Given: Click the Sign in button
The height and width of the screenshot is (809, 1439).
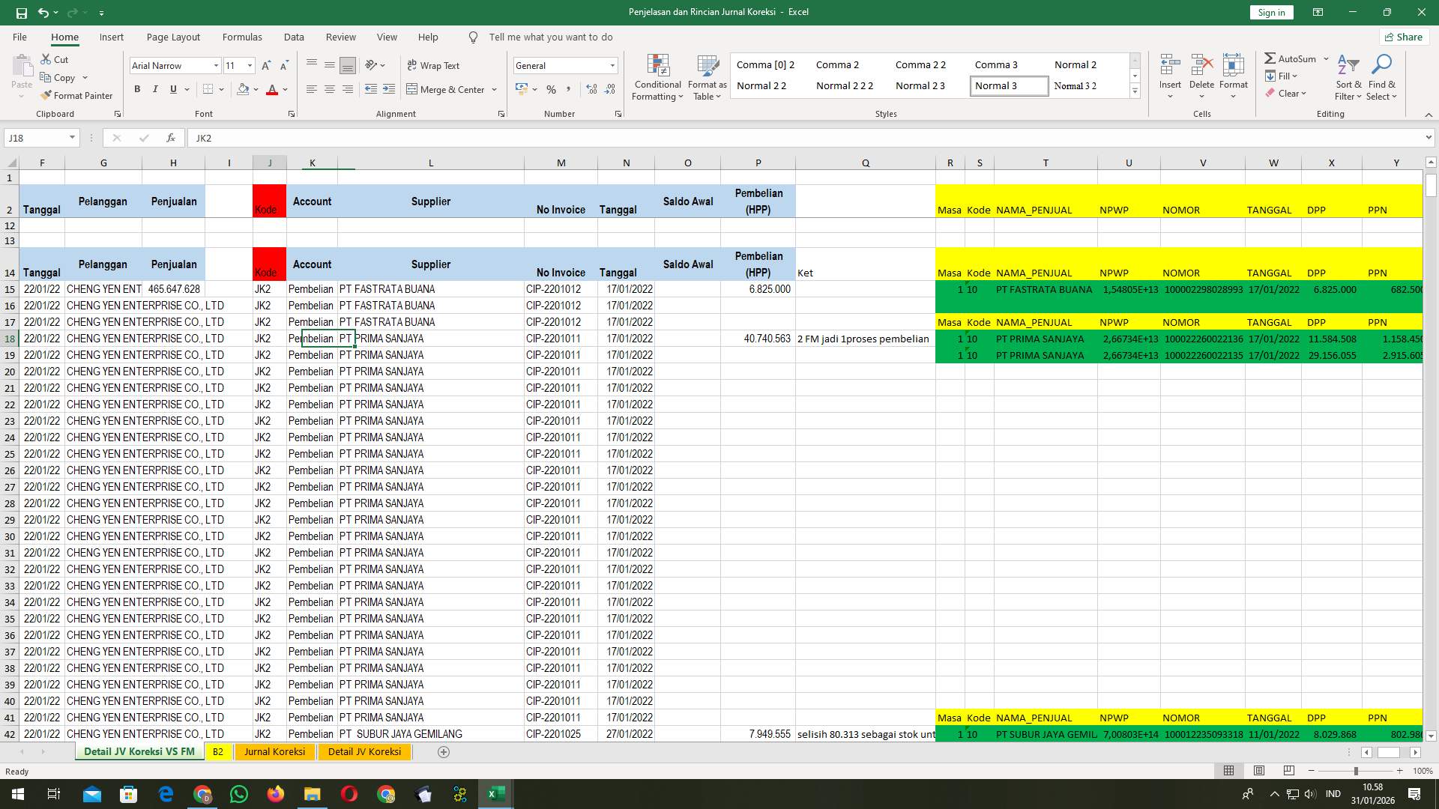Looking at the screenshot, I should pos(1270,12).
